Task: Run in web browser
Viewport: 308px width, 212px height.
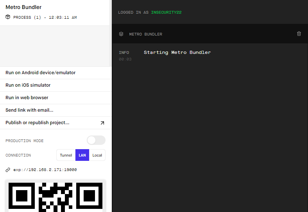Action: click(56, 98)
